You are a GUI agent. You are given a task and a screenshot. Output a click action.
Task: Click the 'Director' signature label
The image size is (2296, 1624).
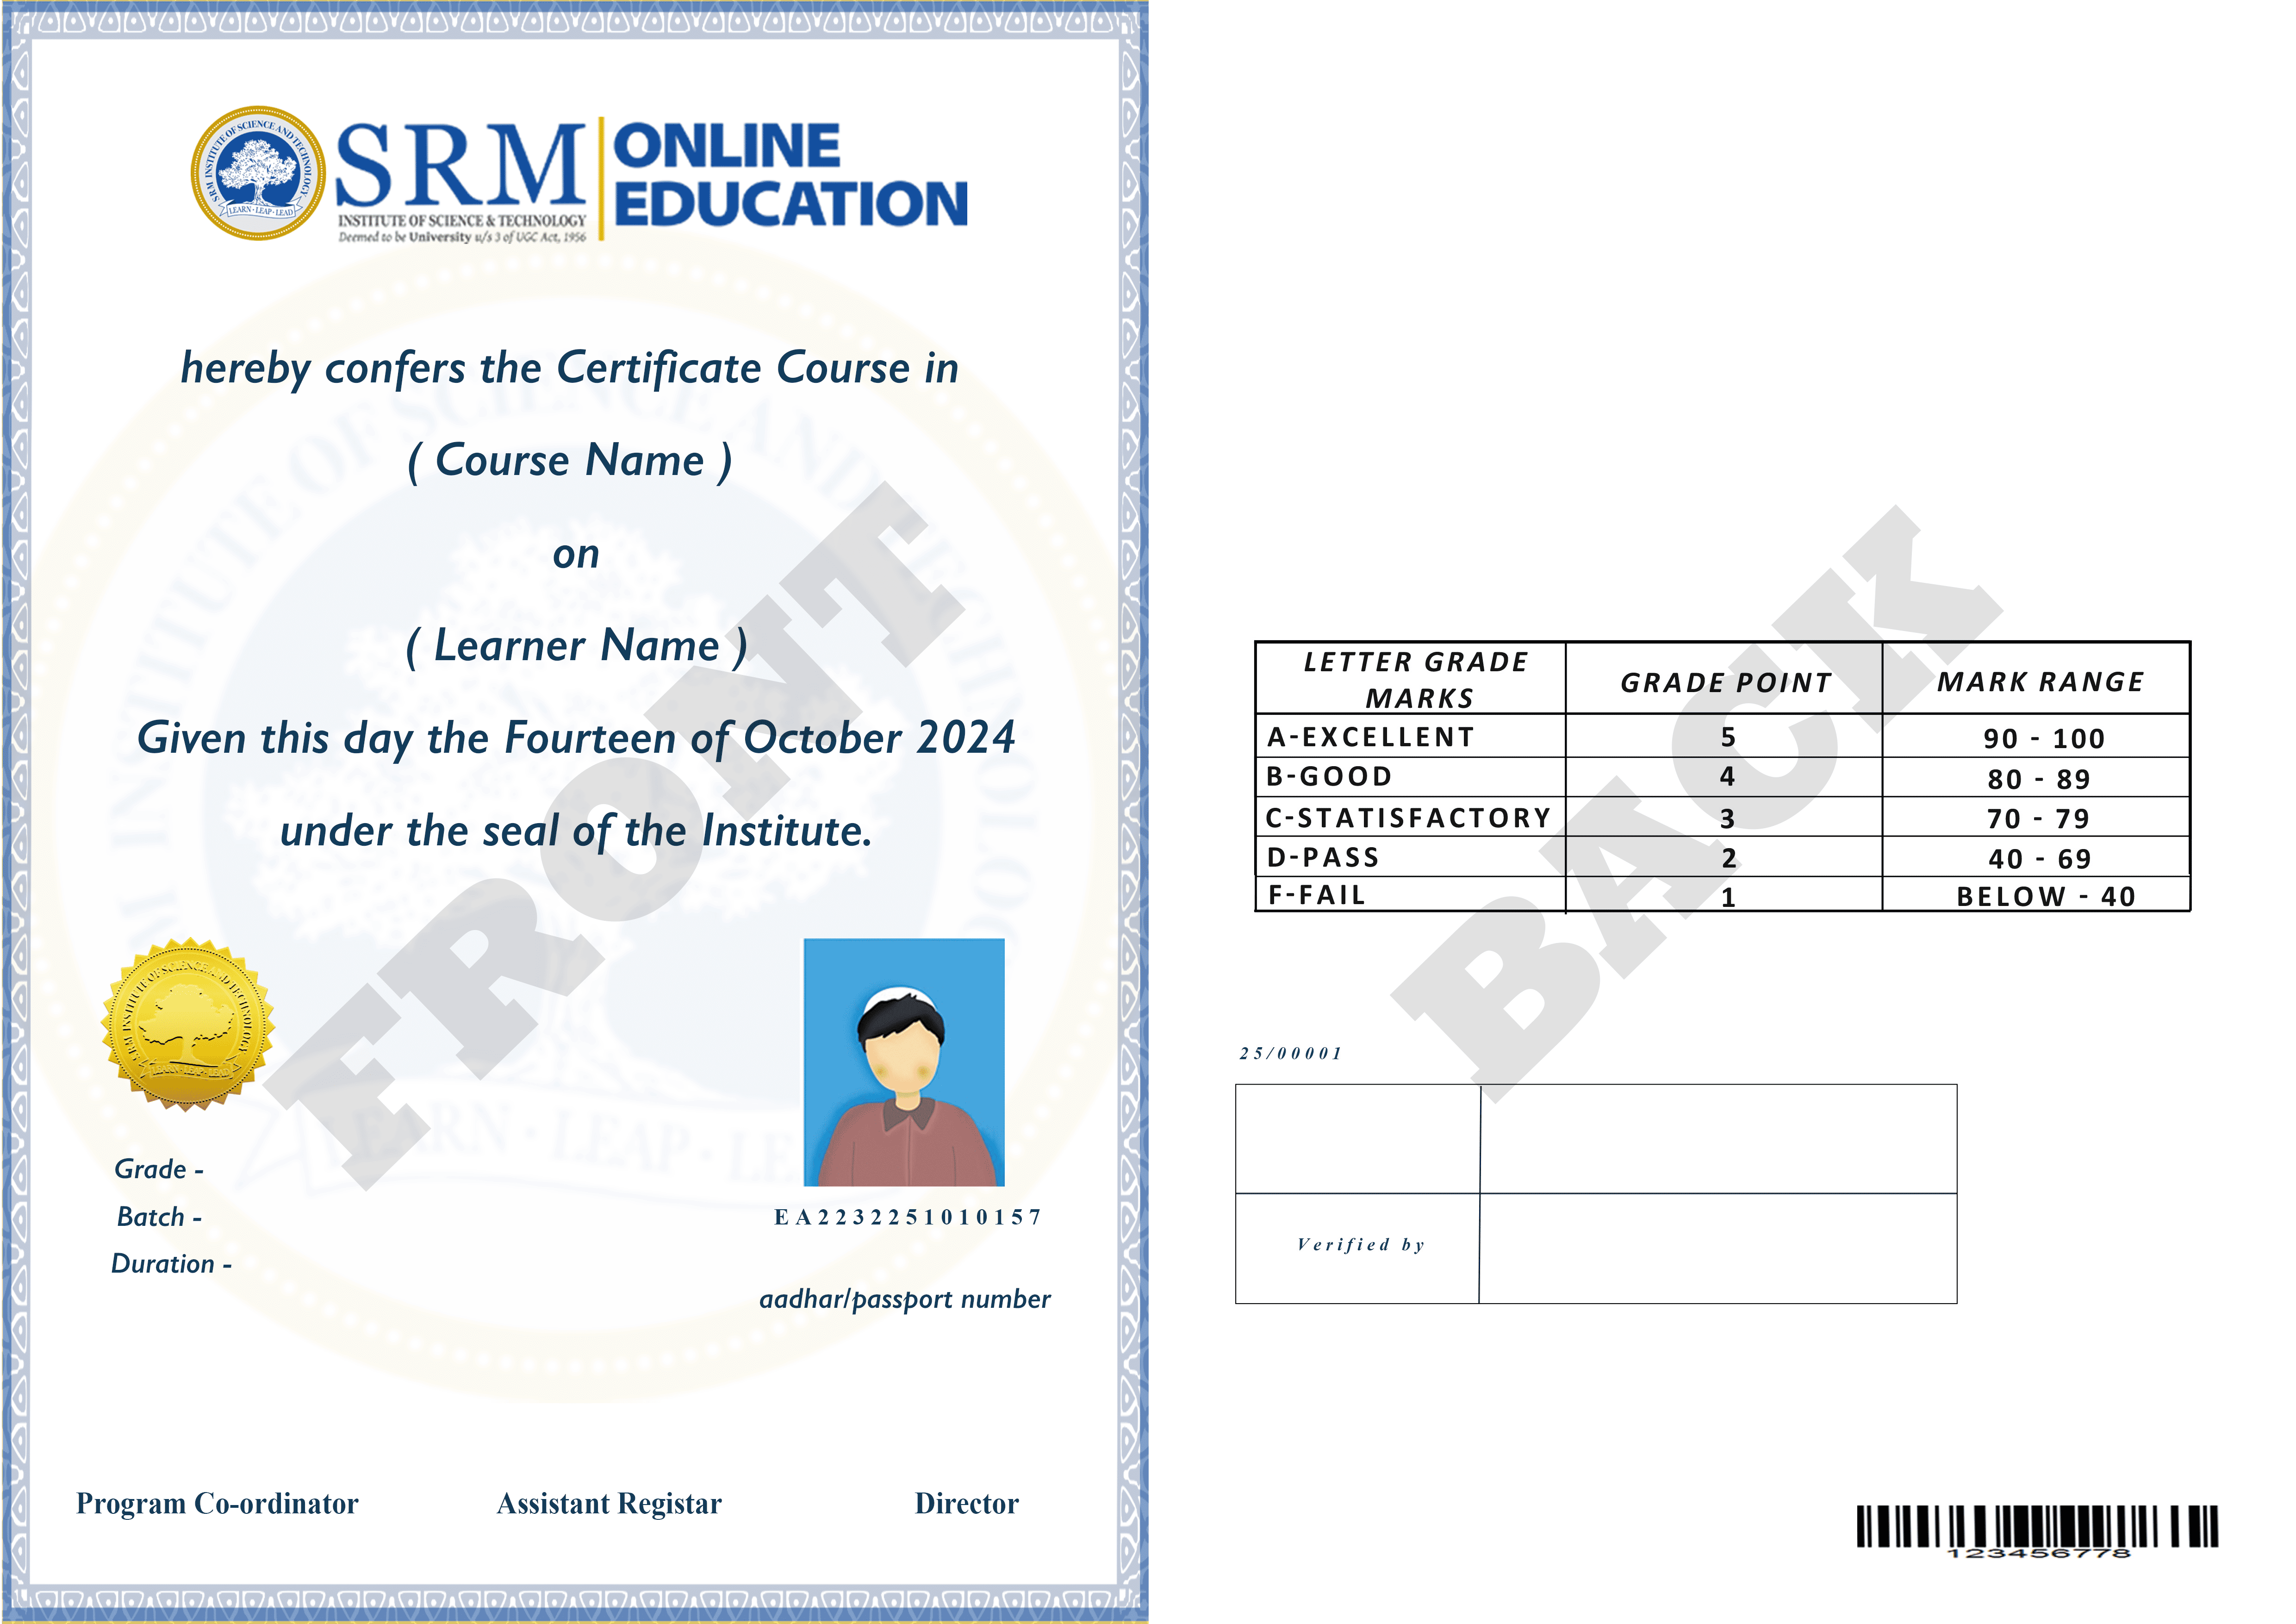(x=966, y=1504)
